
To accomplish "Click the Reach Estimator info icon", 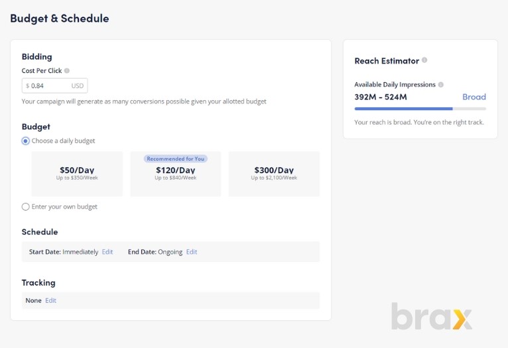I will pyautogui.click(x=424, y=60).
